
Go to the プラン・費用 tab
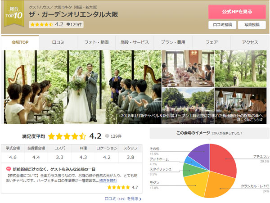point(173,42)
